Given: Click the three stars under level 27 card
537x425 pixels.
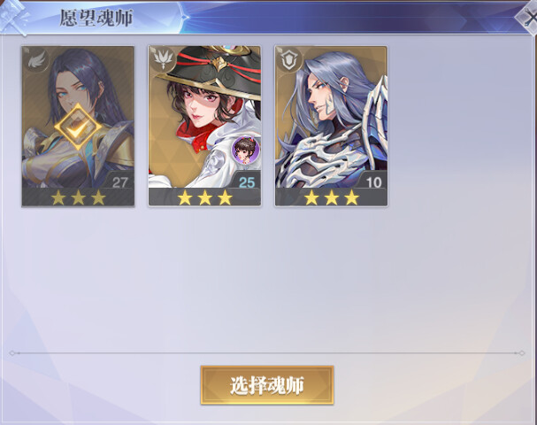Looking at the screenshot, I should tap(78, 197).
